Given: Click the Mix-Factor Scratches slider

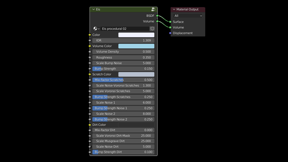Looking at the screenshot, I should pyautogui.click(x=123, y=80).
